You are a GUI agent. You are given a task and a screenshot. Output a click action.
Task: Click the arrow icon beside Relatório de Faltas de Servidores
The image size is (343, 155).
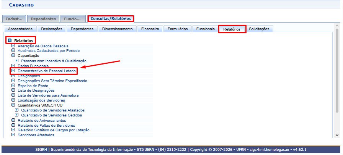coord(13,125)
